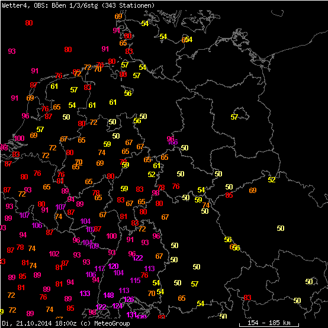Select the gust value 131 near bottom
This screenshot has height=328, width=328.
pyautogui.click(x=132, y=314)
